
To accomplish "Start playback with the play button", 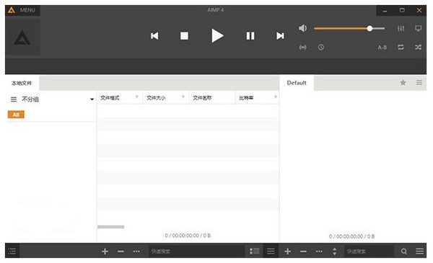I will coord(217,36).
